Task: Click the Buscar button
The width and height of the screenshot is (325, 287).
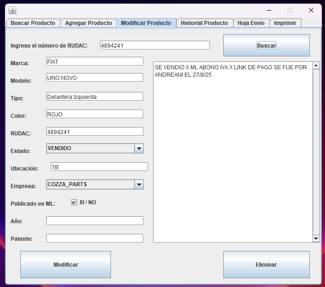Action: [x=266, y=45]
